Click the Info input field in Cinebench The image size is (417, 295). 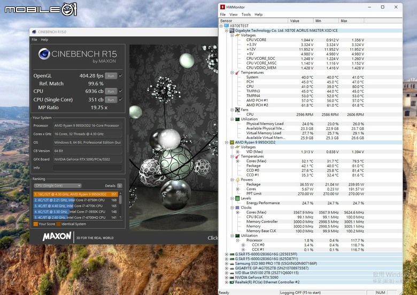pos(87,168)
